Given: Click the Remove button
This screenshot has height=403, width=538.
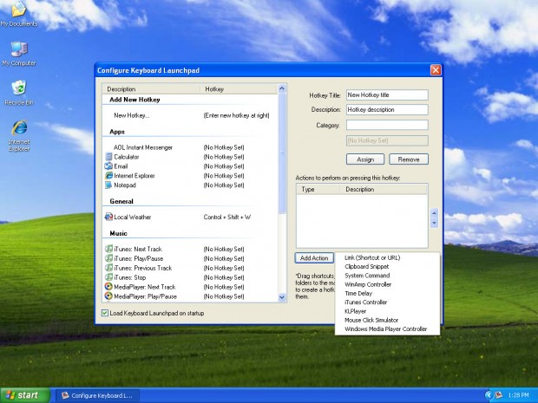Looking at the screenshot, I should point(409,159).
